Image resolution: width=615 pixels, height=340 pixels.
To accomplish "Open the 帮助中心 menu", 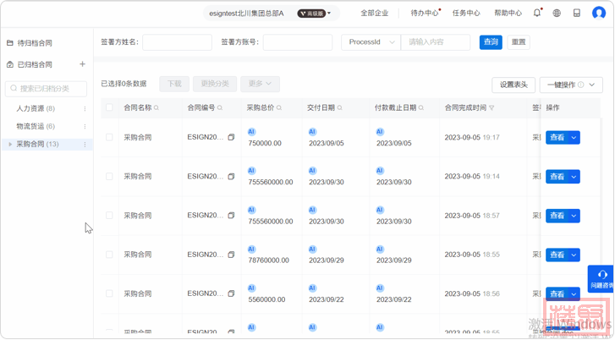I will (508, 13).
